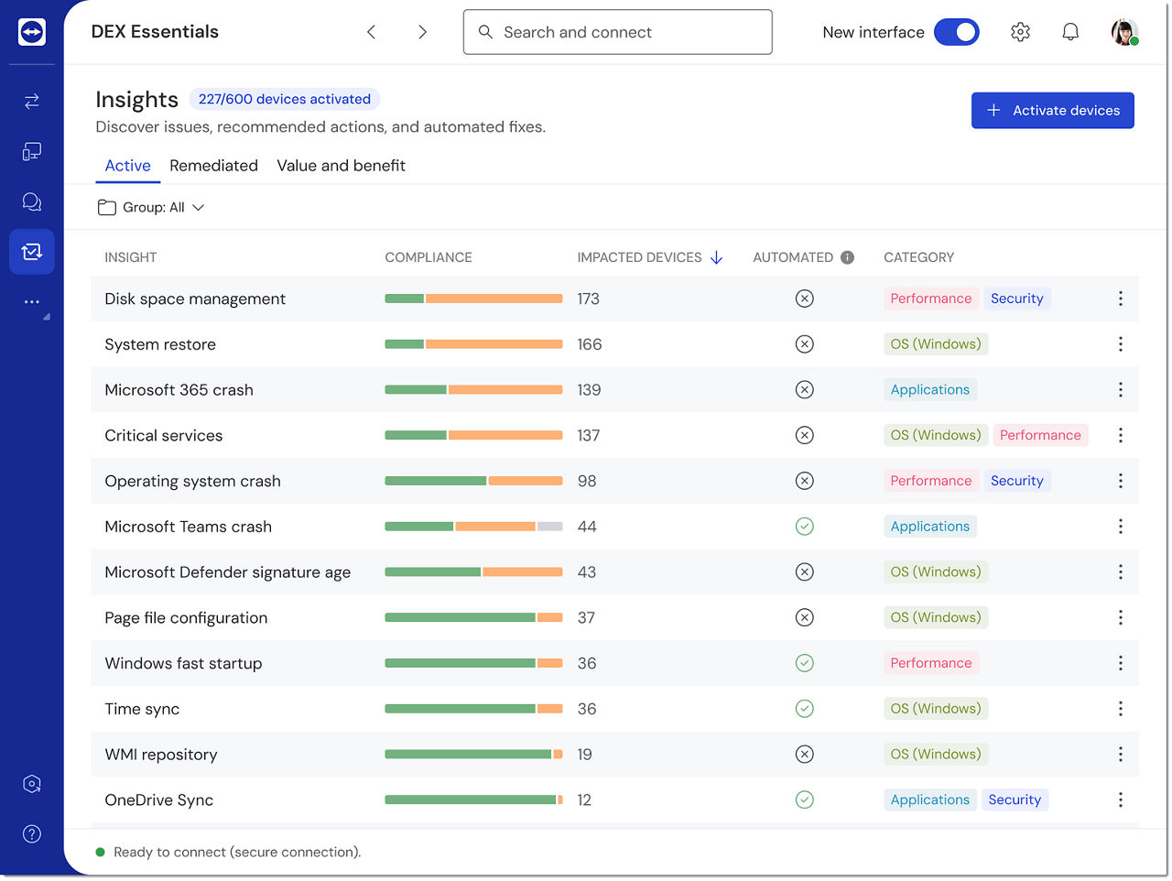Open the admin settings icon in sidebar
The image size is (1172, 881).
(x=32, y=784)
